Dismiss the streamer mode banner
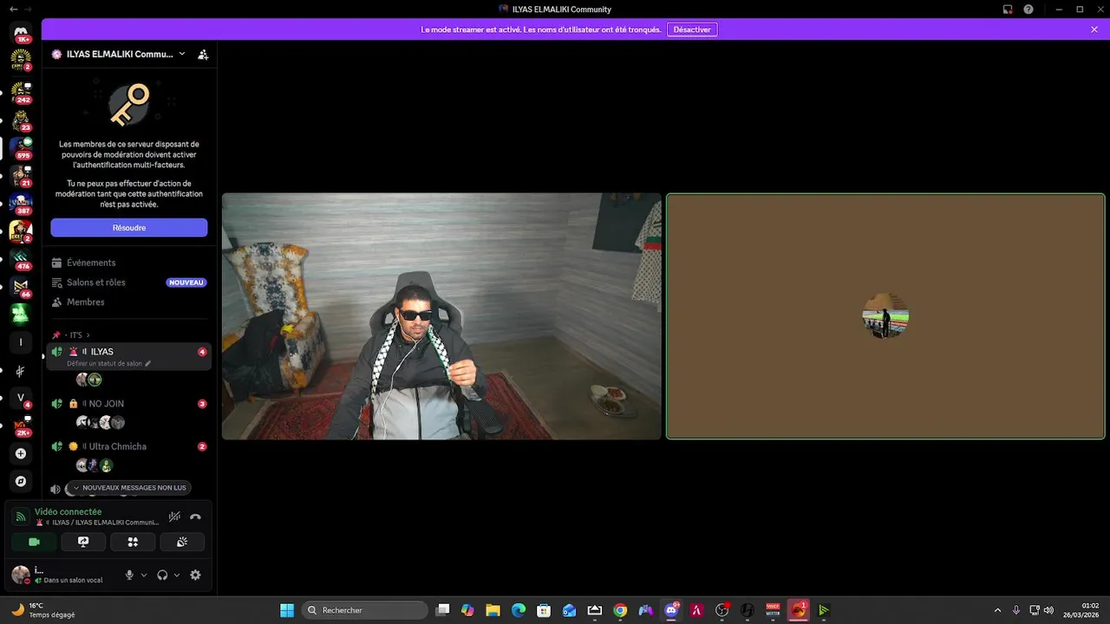The image size is (1110, 624). tap(1094, 29)
